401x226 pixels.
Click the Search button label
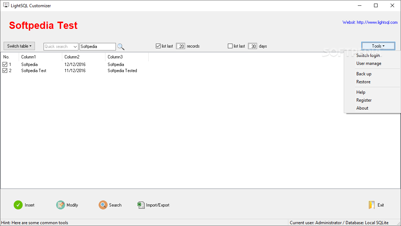pos(115,205)
